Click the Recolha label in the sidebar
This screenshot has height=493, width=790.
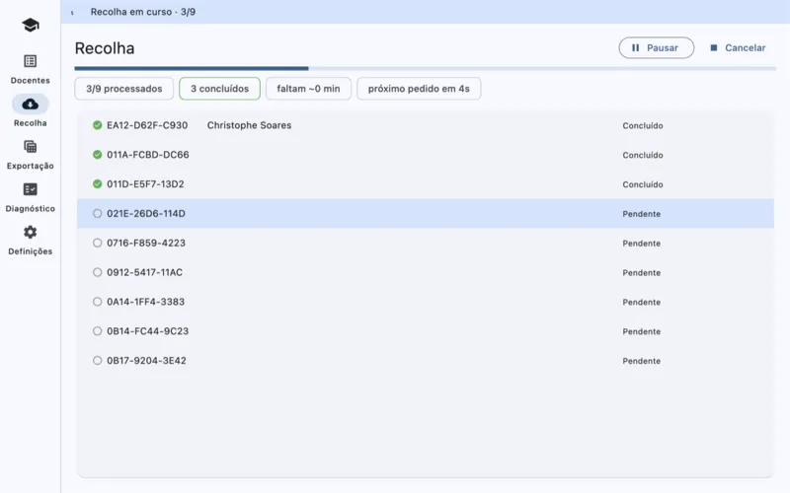click(31, 123)
